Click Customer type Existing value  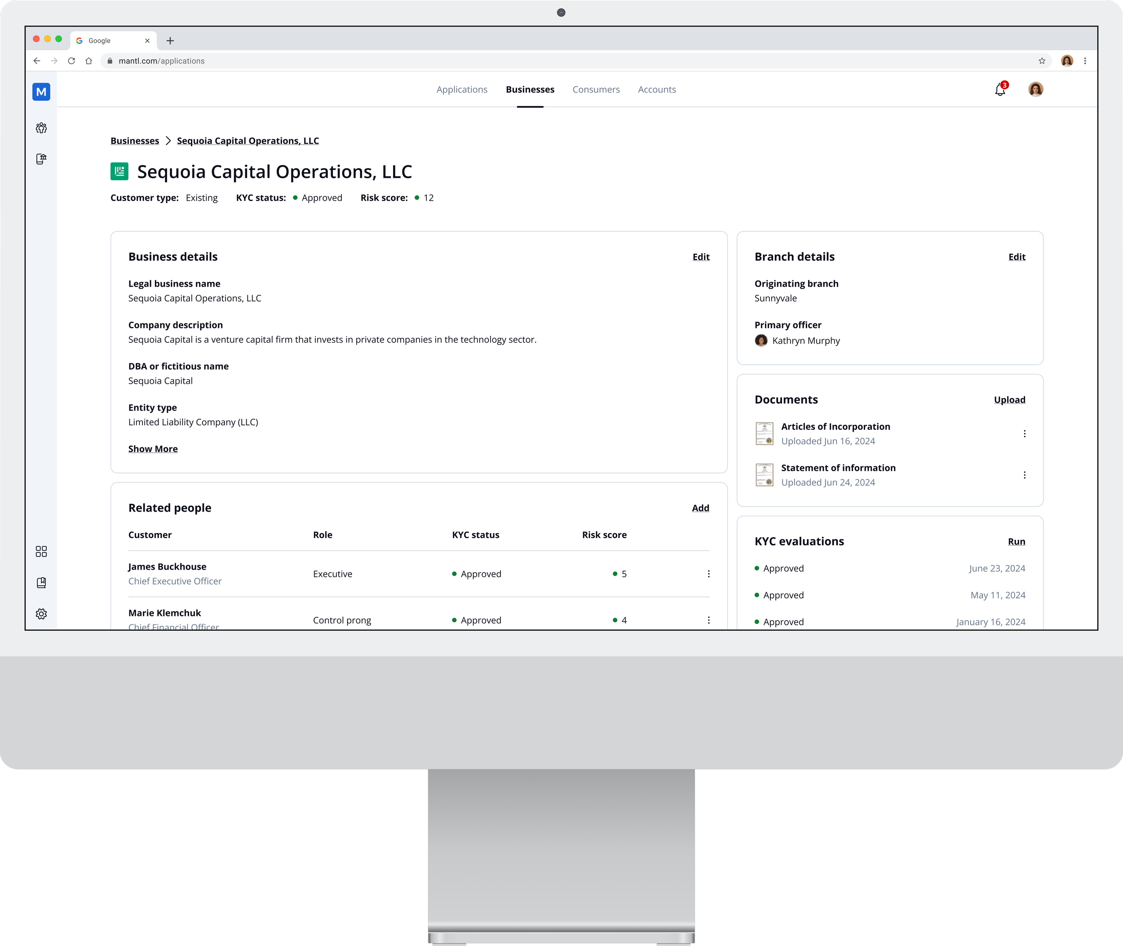pos(202,198)
